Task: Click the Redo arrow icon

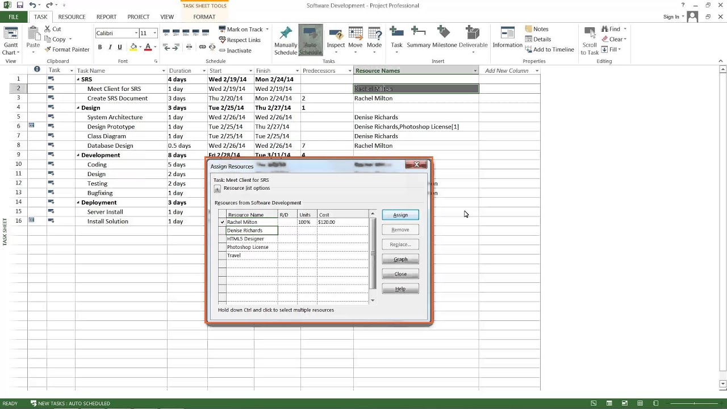Action: [49, 5]
